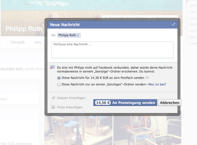Click the chat bubbles icon beside the notice
The height and width of the screenshot is (145, 197).
[x=52, y=67]
